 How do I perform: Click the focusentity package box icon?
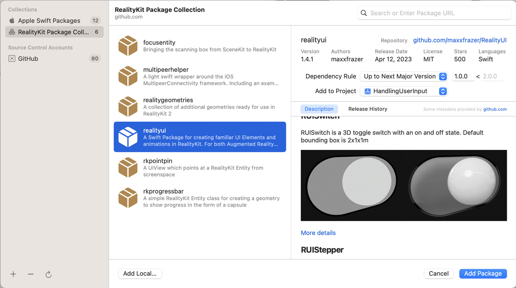pos(128,46)
